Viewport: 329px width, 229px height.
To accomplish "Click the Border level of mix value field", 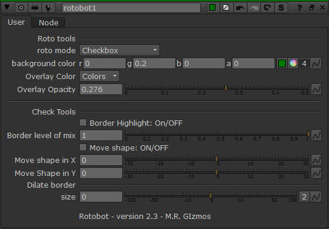I will click(x=101, y=135).
